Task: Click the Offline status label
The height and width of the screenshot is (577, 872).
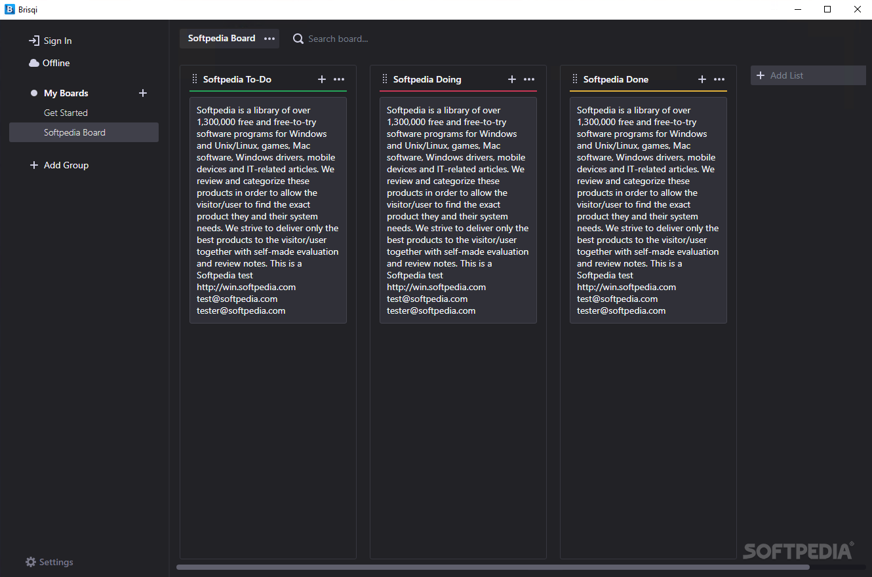Action: click(x=56, y=63)
